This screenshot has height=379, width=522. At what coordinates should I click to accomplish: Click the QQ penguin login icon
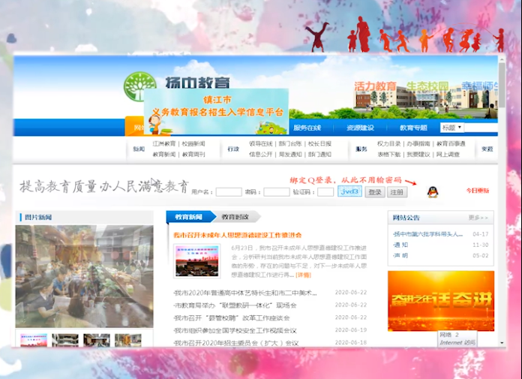click(433, 192)
